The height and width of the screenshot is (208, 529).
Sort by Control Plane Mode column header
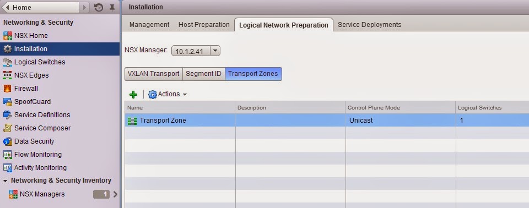401,107
